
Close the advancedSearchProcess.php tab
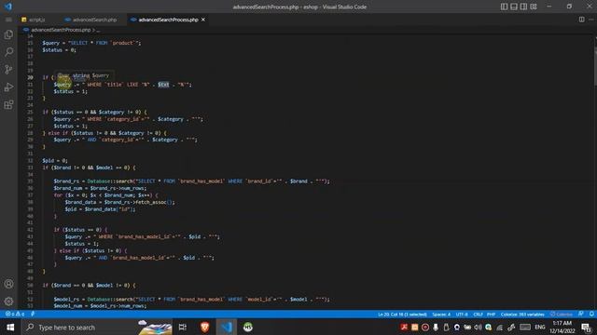(203, 20)
